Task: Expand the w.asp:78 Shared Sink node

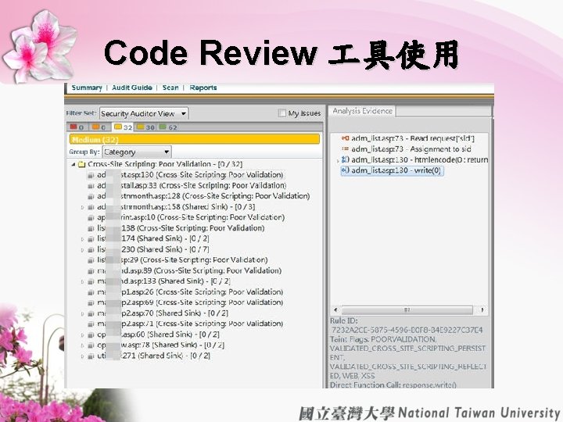Action: pyautogui.click(x=82, y=345)
